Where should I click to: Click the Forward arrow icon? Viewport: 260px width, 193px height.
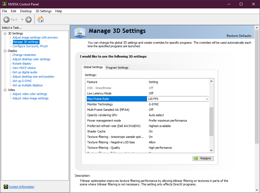click(x=28, y=20)
